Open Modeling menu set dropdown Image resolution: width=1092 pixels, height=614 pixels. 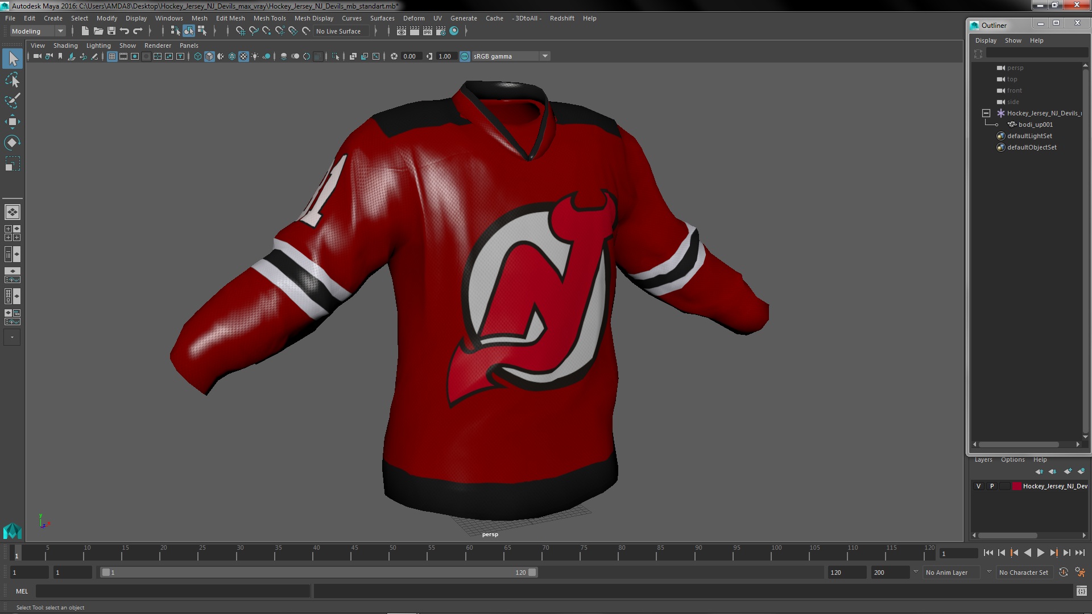coord(38,31)
